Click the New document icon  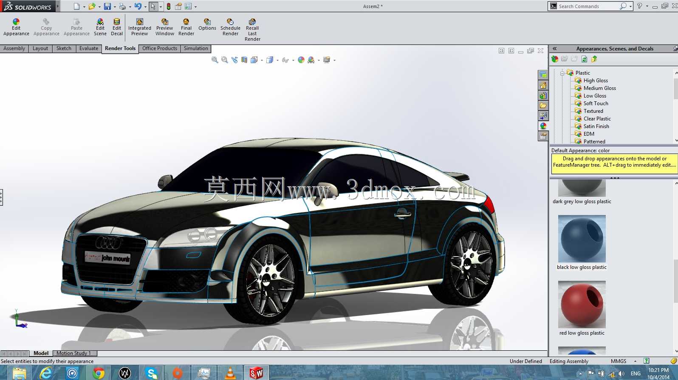point(76,6)
